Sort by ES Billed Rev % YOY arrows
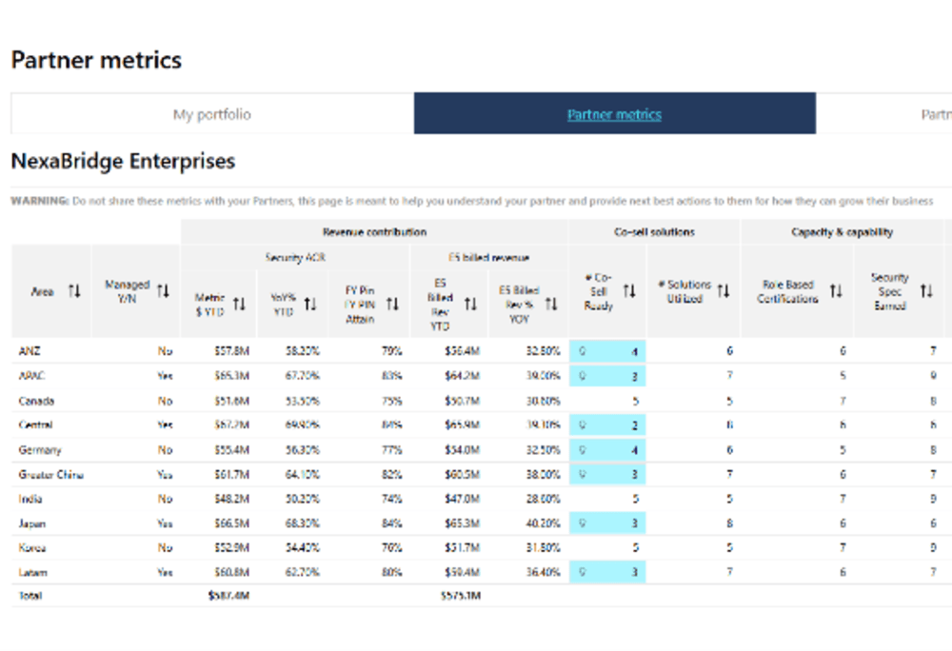The image size is (952, 651). coord(551,304)
